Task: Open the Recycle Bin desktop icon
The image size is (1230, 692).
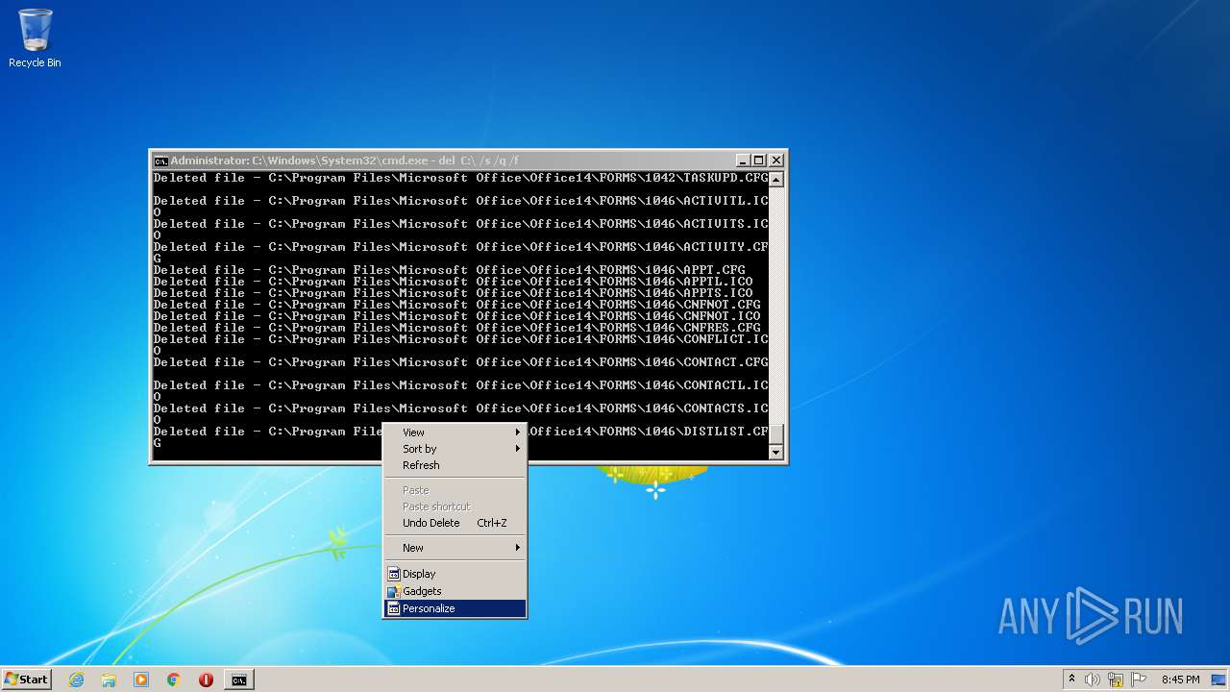Action: coord(35,38)
